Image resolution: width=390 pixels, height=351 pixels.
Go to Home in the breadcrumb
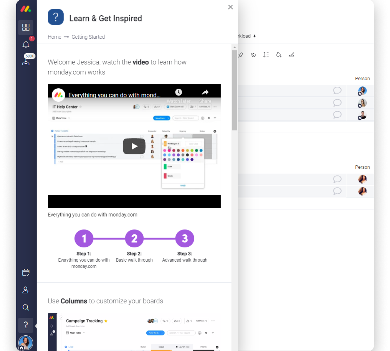[55, 37]
